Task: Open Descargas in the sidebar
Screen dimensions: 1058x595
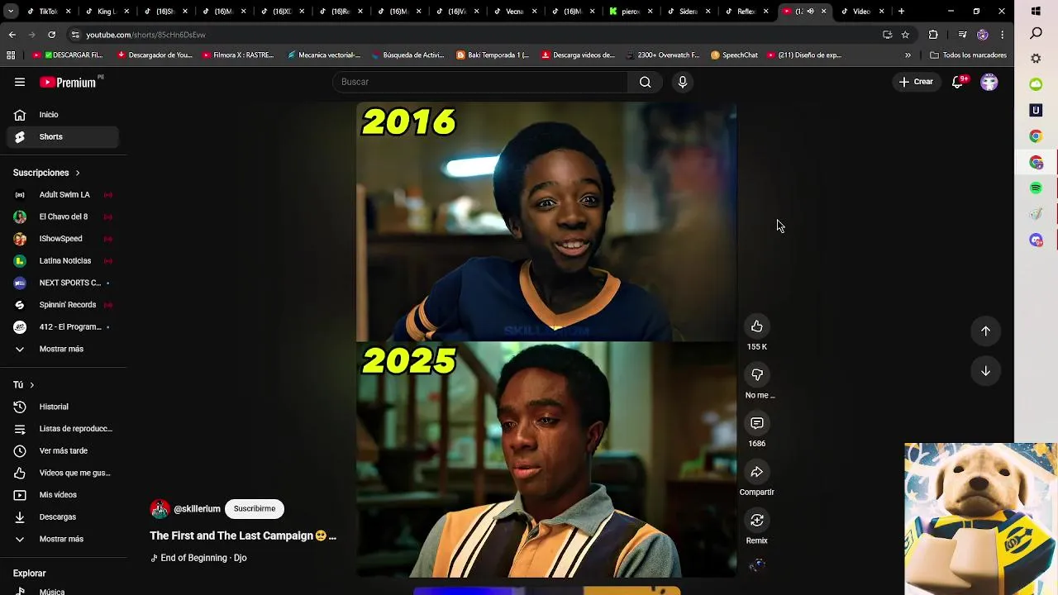Action: point(62,516)
